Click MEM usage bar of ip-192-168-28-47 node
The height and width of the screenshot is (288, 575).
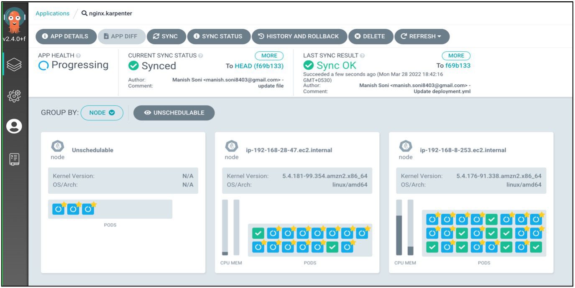click(236, 227)
